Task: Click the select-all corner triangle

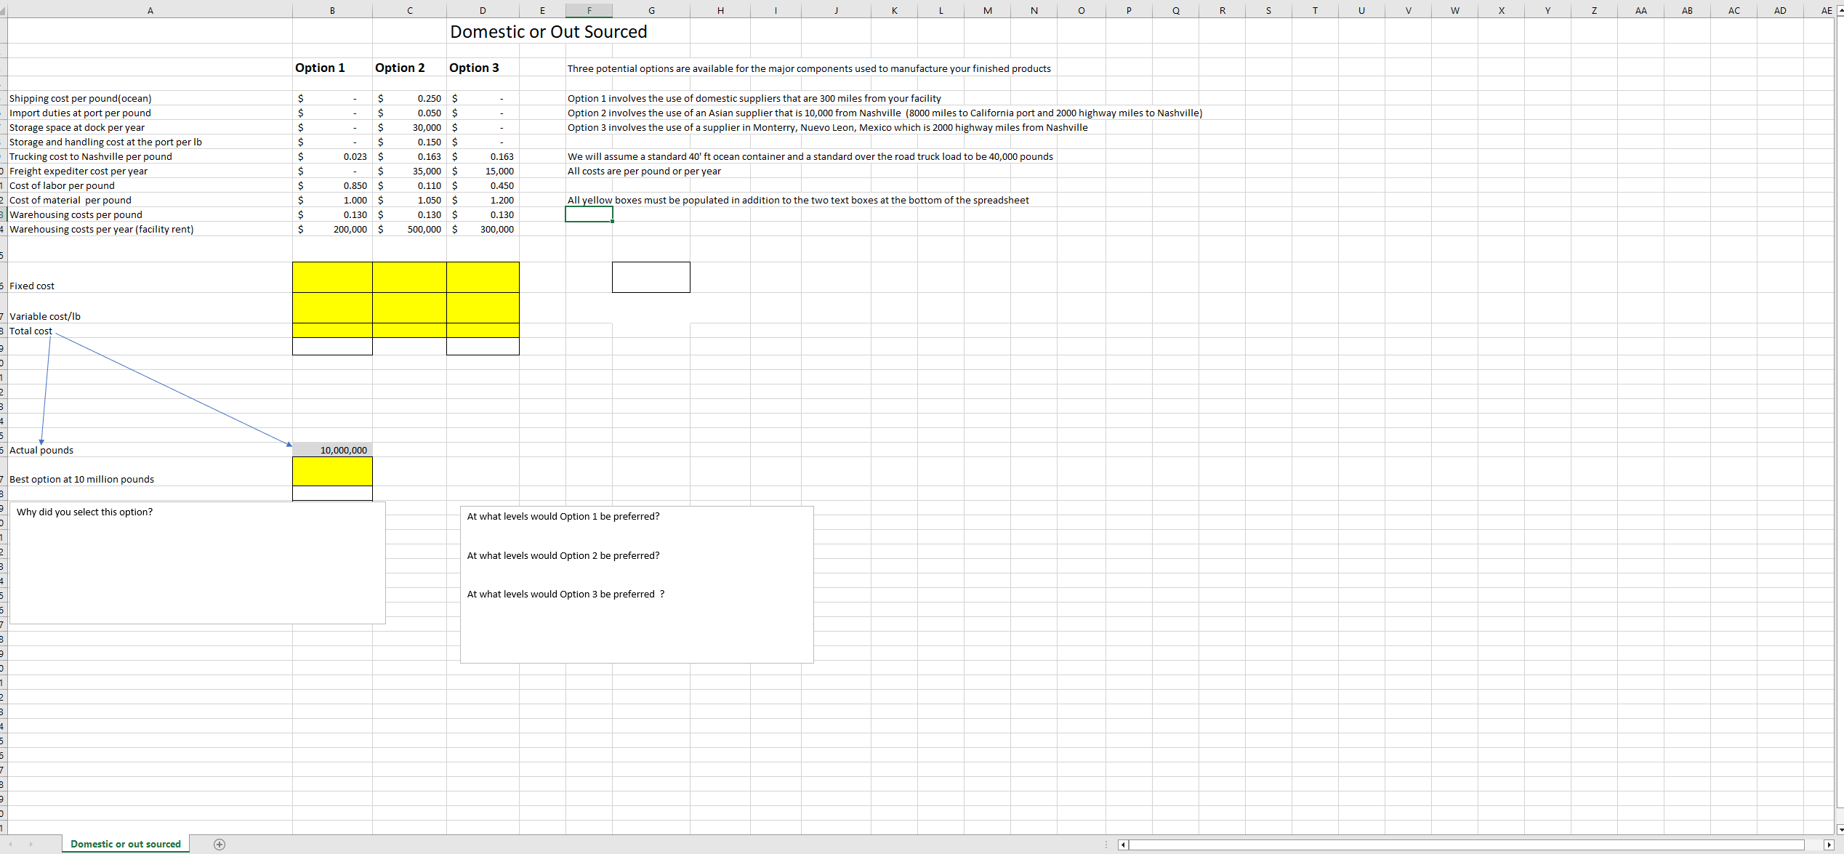Action: point(3,11)
